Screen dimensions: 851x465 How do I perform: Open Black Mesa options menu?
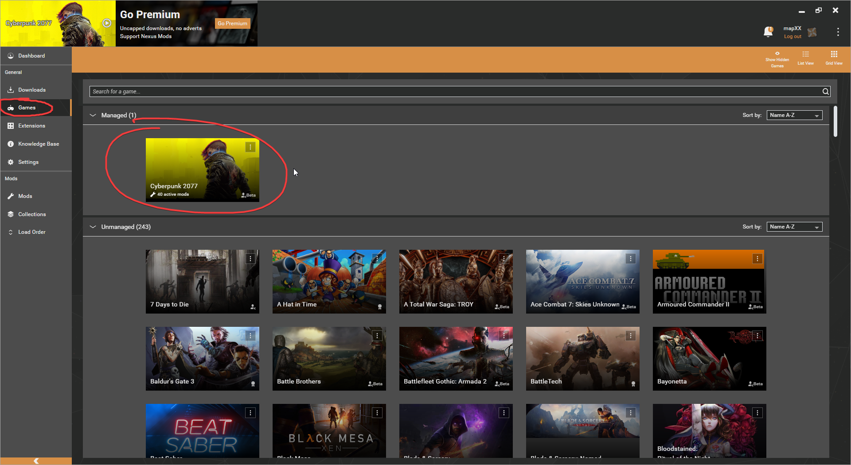tap(377, 413)
